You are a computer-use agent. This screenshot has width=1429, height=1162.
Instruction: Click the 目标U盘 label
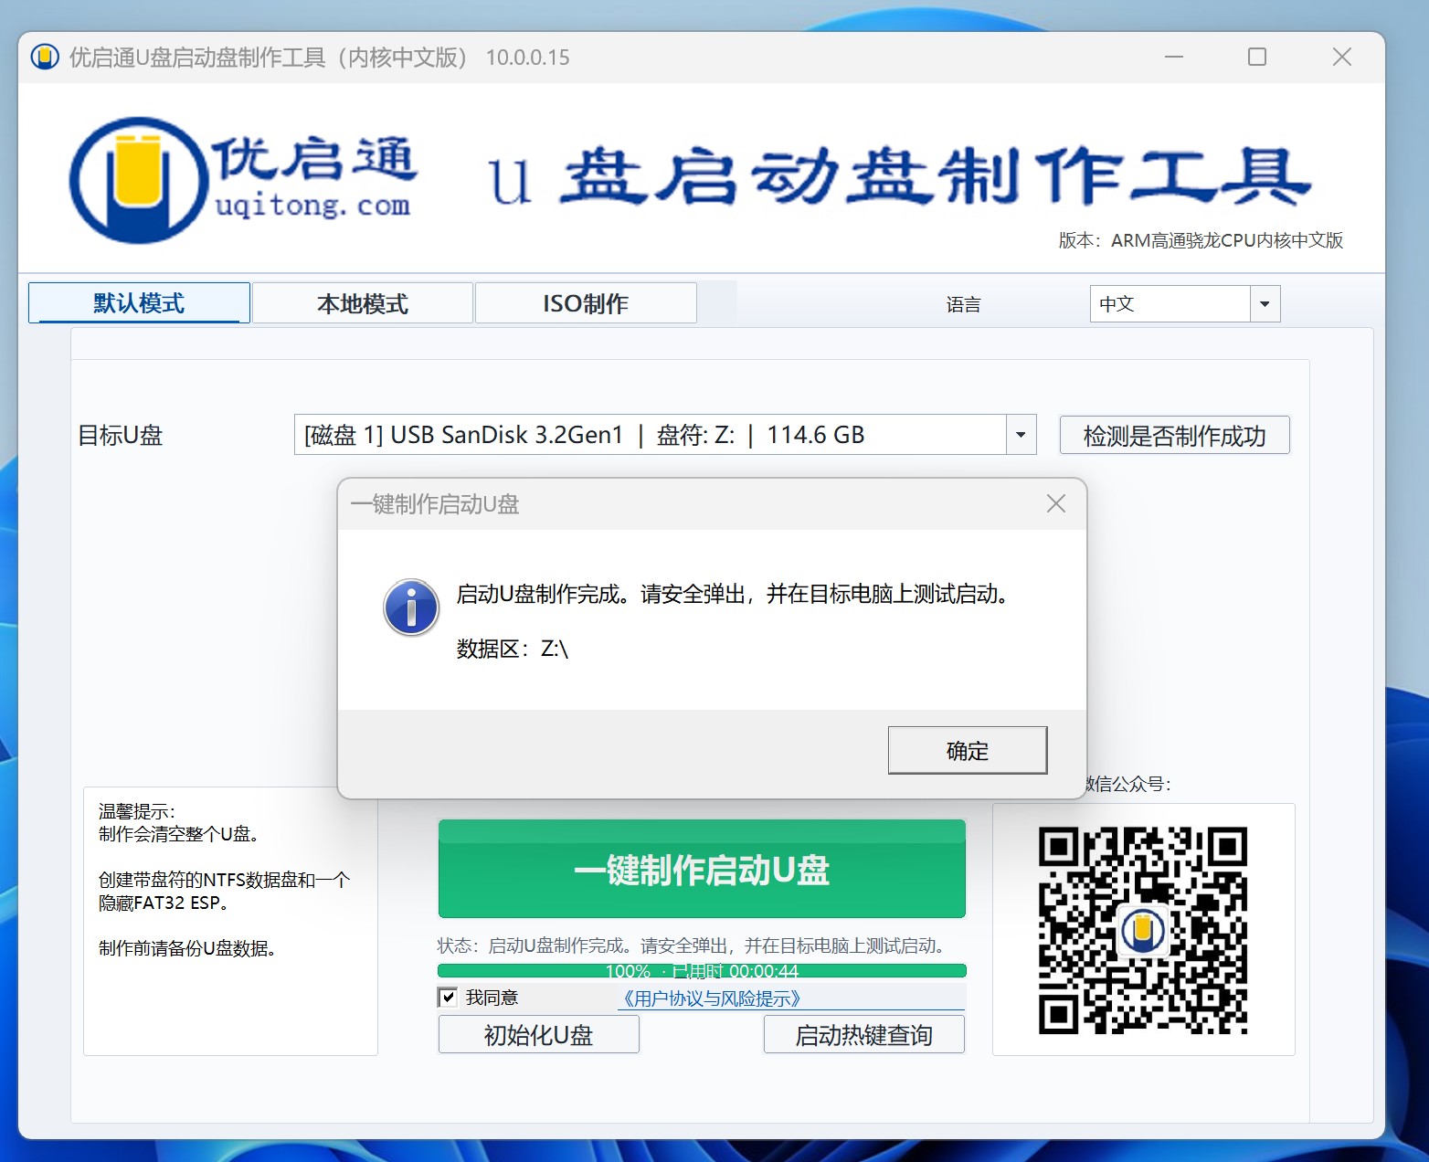tap(120, 435)
